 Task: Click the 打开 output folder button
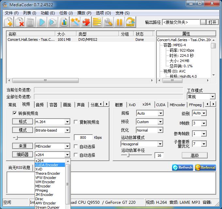click(x=213, y=22)
